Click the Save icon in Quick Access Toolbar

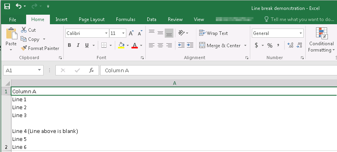[7, 6]
